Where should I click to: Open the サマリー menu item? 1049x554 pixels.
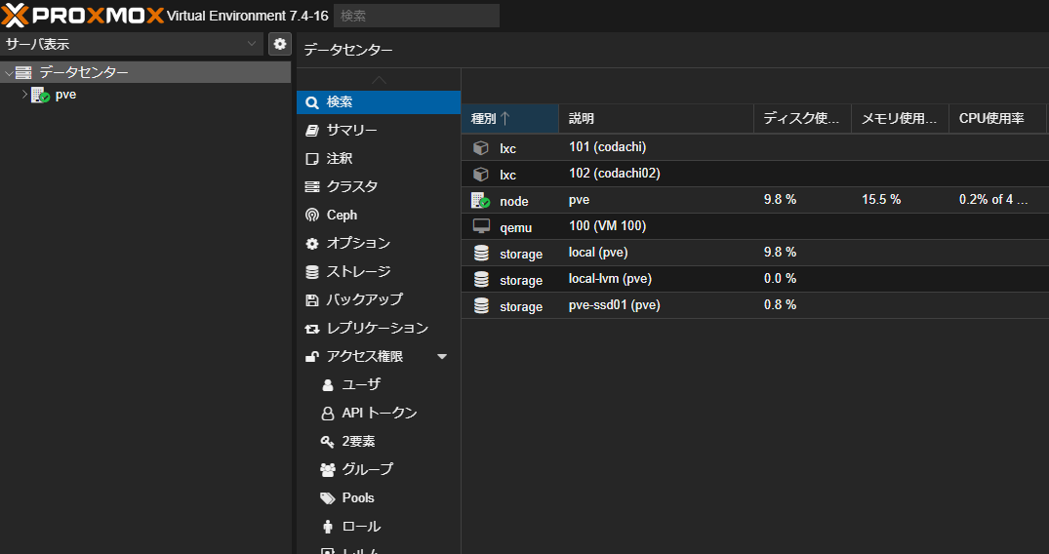[x=379, y=131]
